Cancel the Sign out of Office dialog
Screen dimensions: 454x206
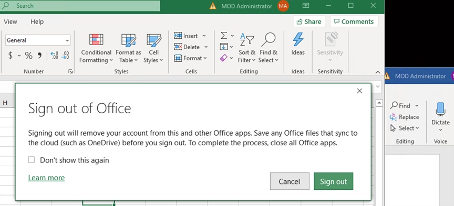pyautogui.click(x=290, y=181)
